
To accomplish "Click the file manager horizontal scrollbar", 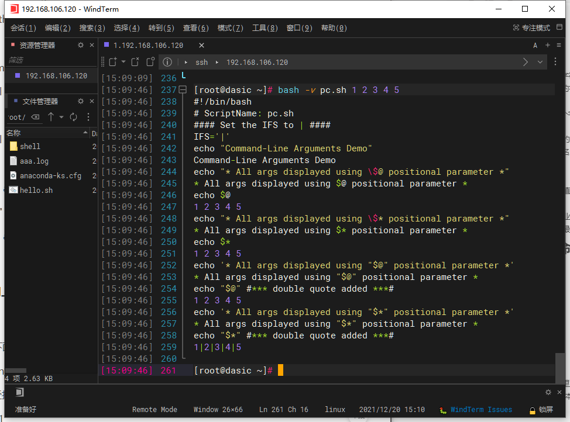I will click(x=16, y=371).
